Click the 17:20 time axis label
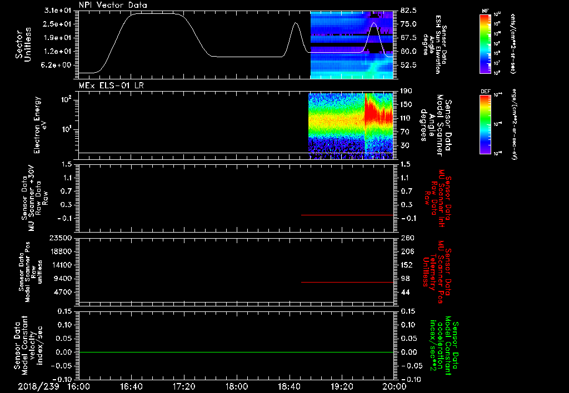Image resolution: width=569 pixels, height=393 pixels. pyautogui.click(x=184, y=386)
